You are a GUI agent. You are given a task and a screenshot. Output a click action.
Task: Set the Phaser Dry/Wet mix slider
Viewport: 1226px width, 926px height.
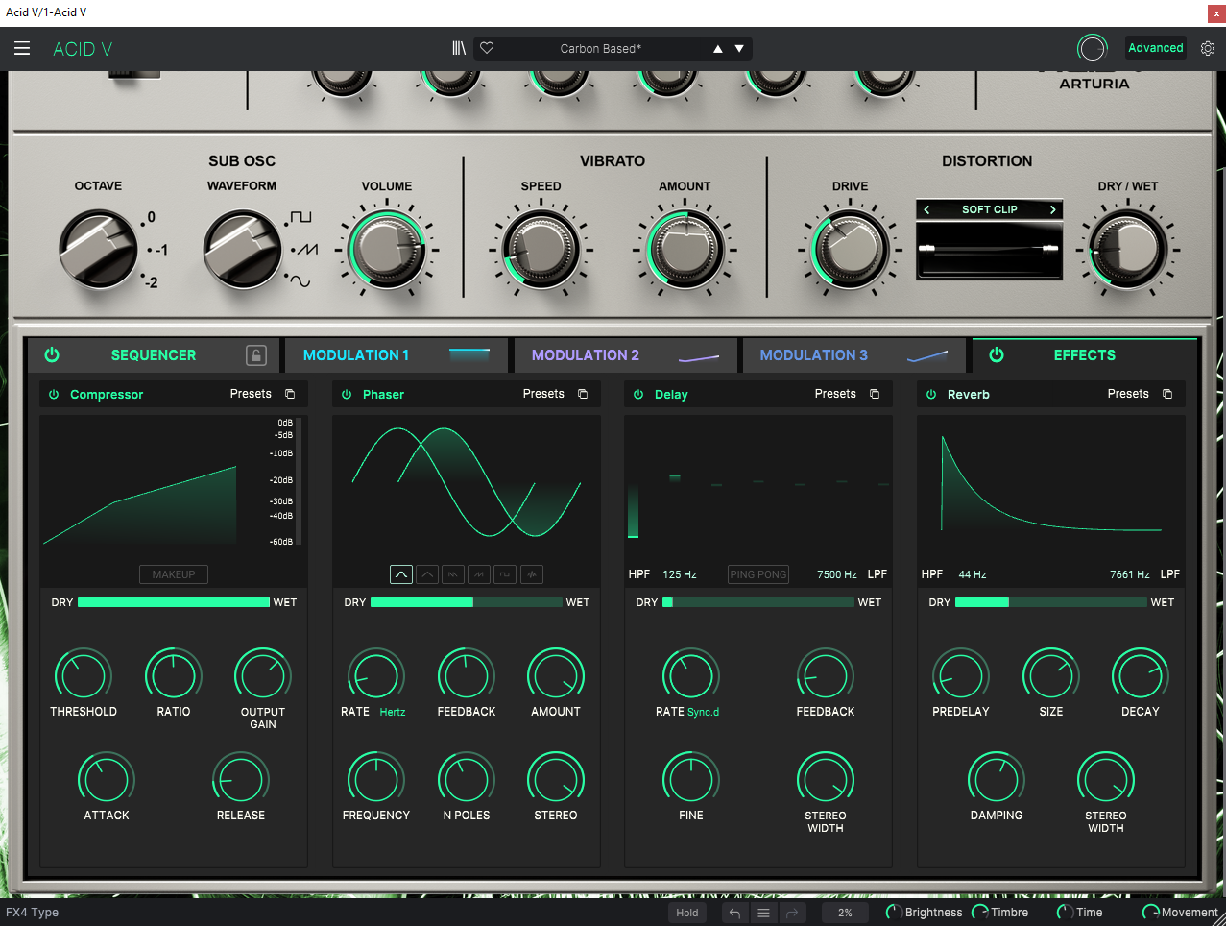point(468,602)
